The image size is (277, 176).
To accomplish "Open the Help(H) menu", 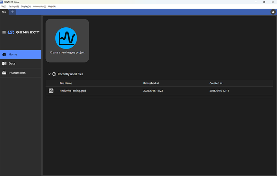I will (x=52, y=7).
